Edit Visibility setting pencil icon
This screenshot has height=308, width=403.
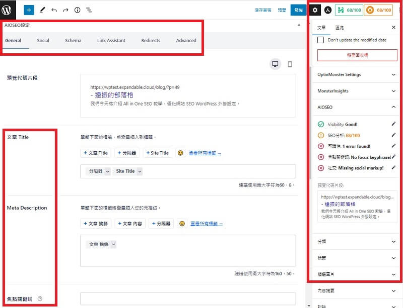click(x=393, y=124)
